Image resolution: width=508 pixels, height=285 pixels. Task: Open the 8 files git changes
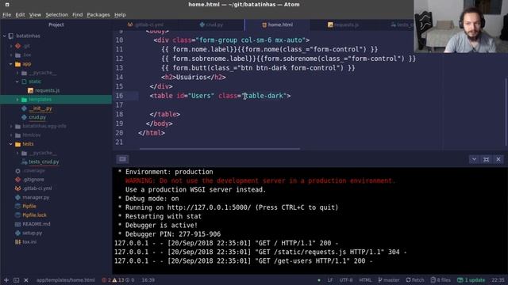pyautogui.click(x=441, y=280)
